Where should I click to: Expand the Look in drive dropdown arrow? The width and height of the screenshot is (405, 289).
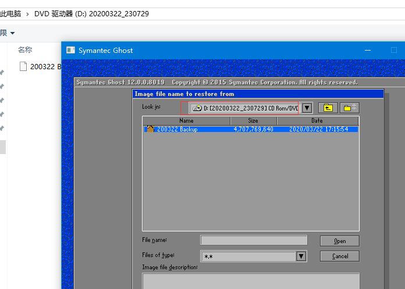pos(307,108)
